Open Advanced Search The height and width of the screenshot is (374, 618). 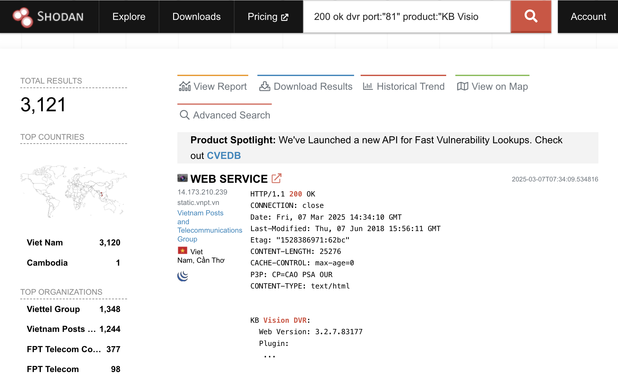(225, 115)
